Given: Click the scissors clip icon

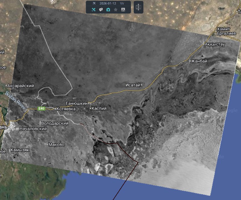Looking at the screenshot, I should tap(123, 10).
